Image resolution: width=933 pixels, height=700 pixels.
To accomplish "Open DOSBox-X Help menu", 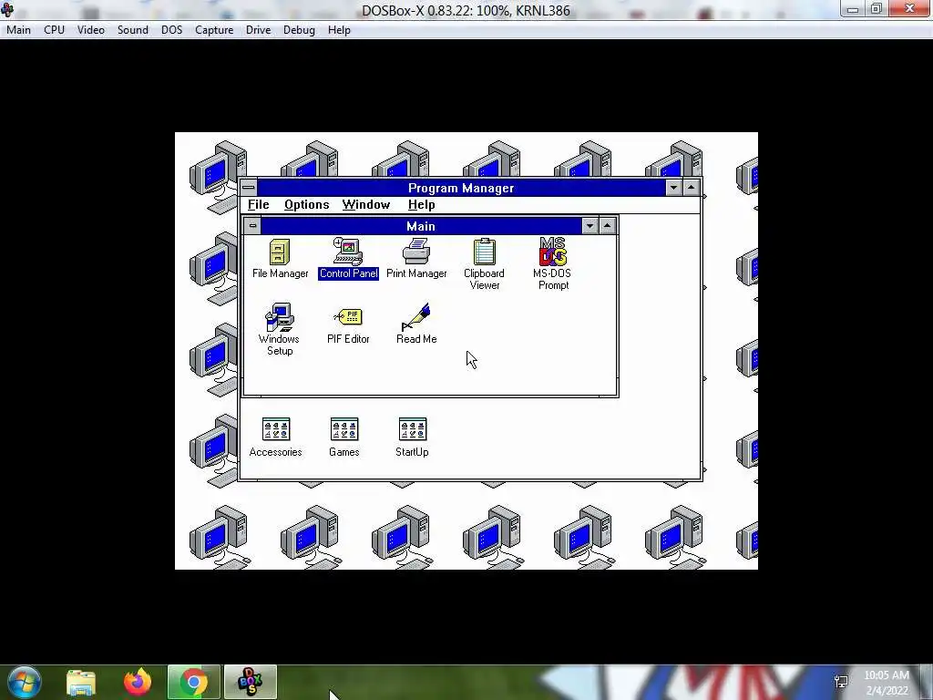I will coord(339,30).
